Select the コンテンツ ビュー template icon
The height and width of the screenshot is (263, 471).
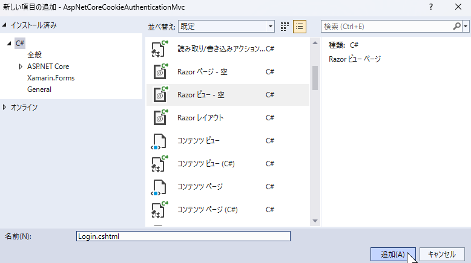coord(159,141)
